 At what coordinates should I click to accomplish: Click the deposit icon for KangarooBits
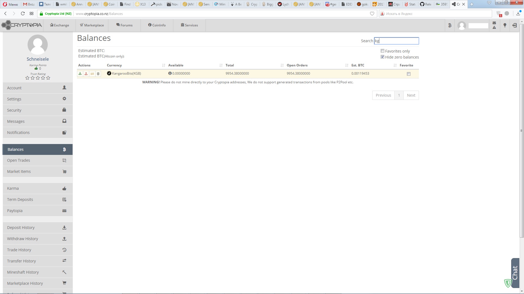coord(80,73)
